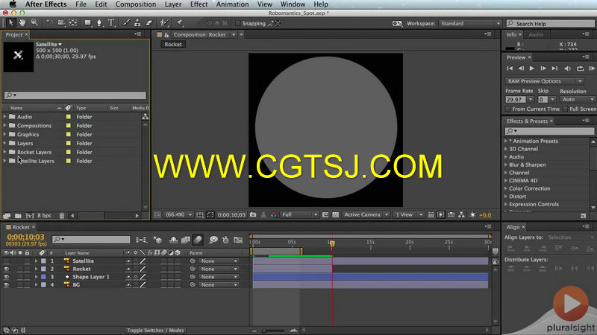This screenshot has width=597, height=335.
Task: Select the Type text tool
Action: click(x=111, y=23)
